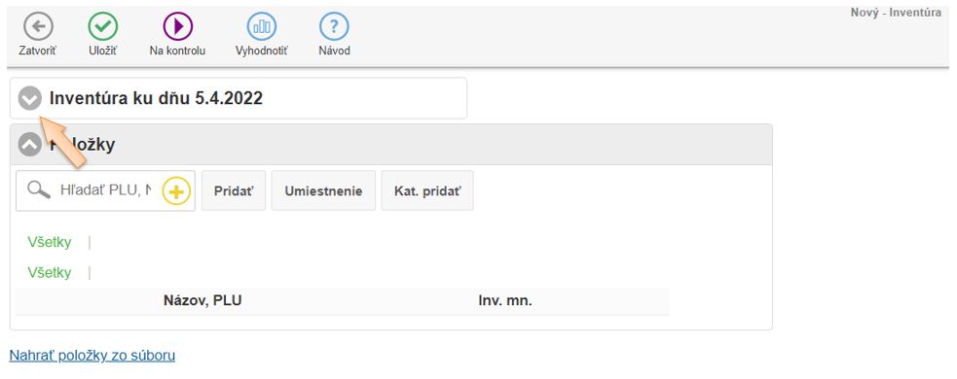This screenshot has width=957, height=379.
Task: Click the magnifier icon in the search box
Action: pyautogui.click(x=39, y=190)
